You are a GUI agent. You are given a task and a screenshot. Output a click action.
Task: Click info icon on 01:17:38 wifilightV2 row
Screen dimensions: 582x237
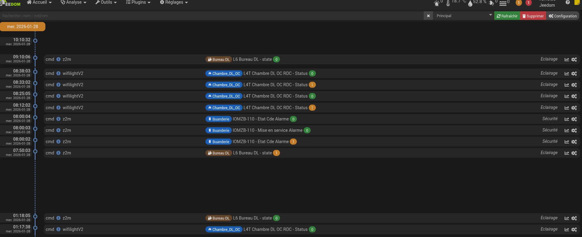pos(58,229)
